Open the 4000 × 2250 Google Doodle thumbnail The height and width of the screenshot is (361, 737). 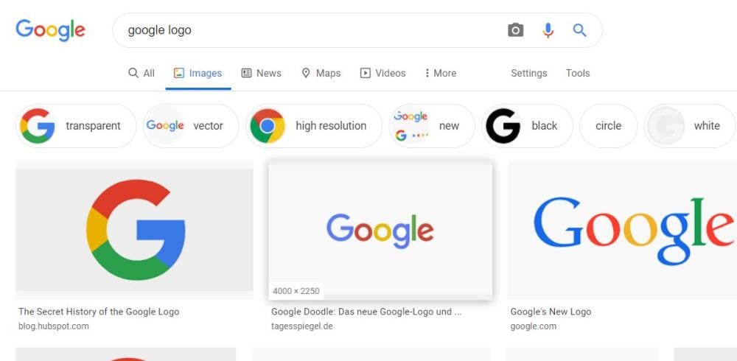pyautogui.click(x=380, y=229)
